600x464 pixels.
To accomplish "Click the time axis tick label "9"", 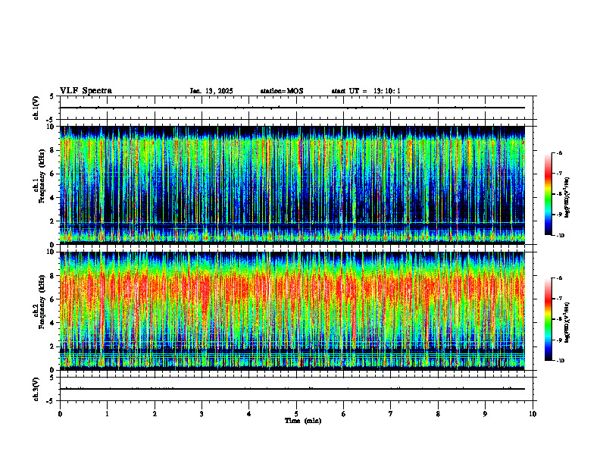I will pyautogui.click(x=485, y=414).
